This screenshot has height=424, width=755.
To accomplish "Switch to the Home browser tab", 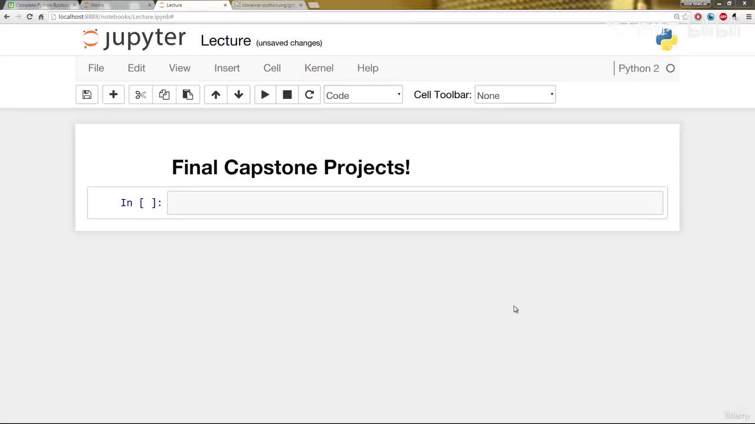I will click(116, 5).
